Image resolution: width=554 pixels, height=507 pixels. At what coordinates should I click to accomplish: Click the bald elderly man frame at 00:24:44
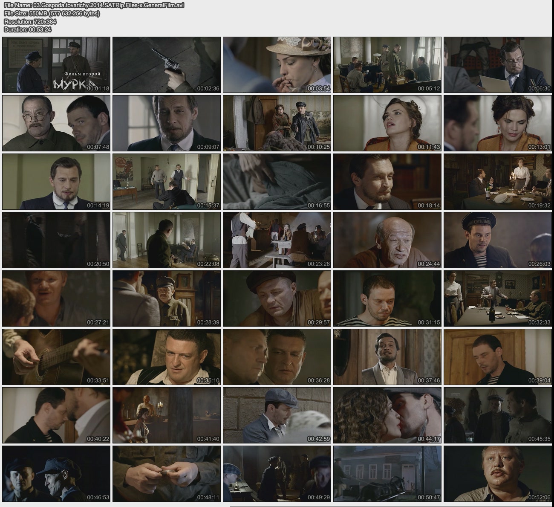387,240
